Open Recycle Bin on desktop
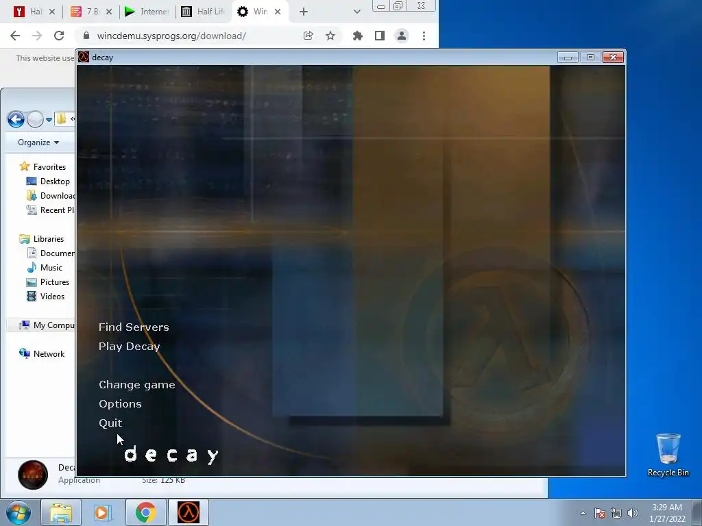Screen dimensions: 702x526 [668, 455]
